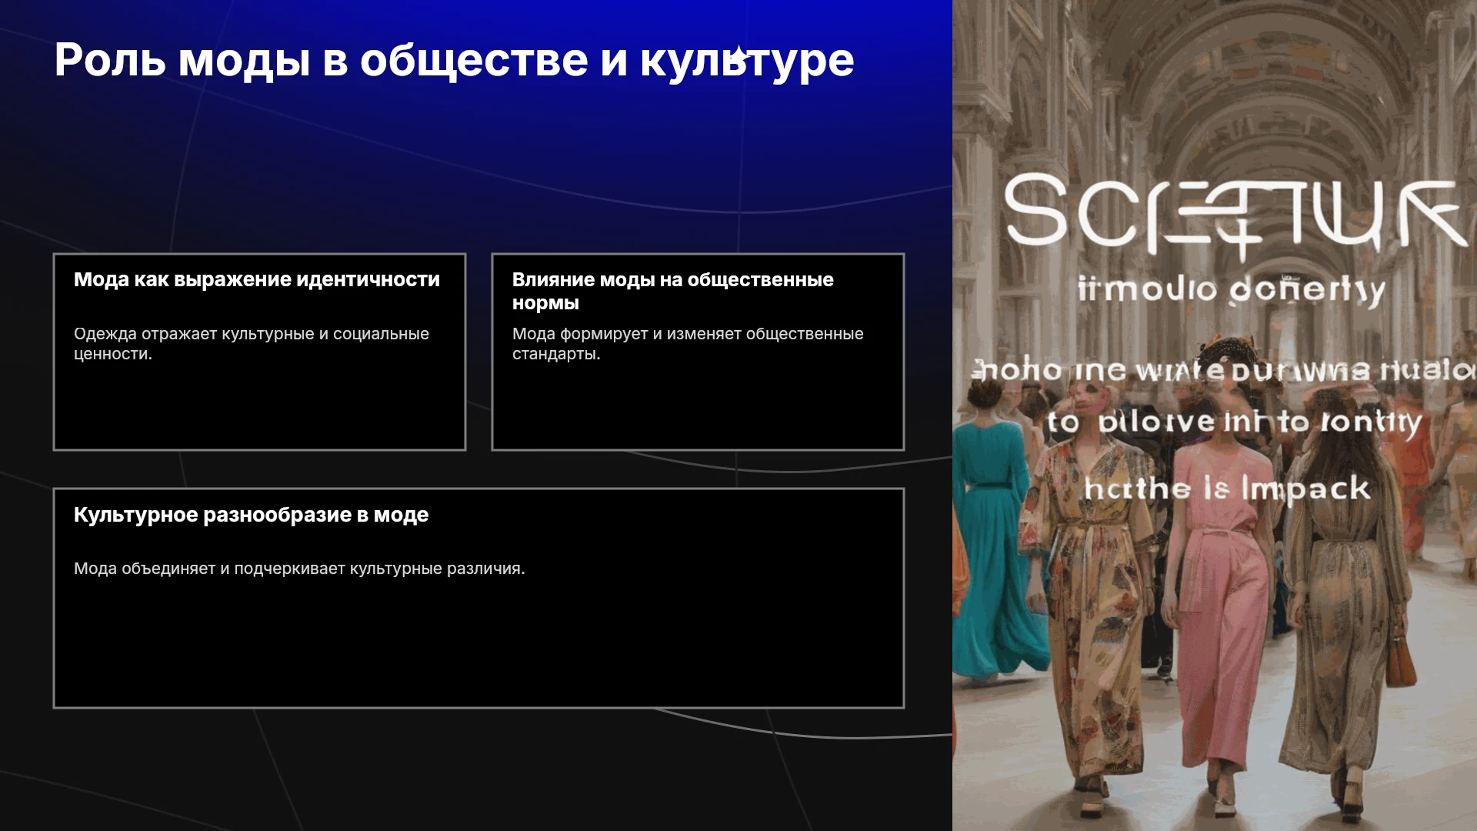Click the text 'Мода формирует и изменяет общественные стандарты.'
The width and height of the screenshot is (1477, 831).
coord(688,344)
